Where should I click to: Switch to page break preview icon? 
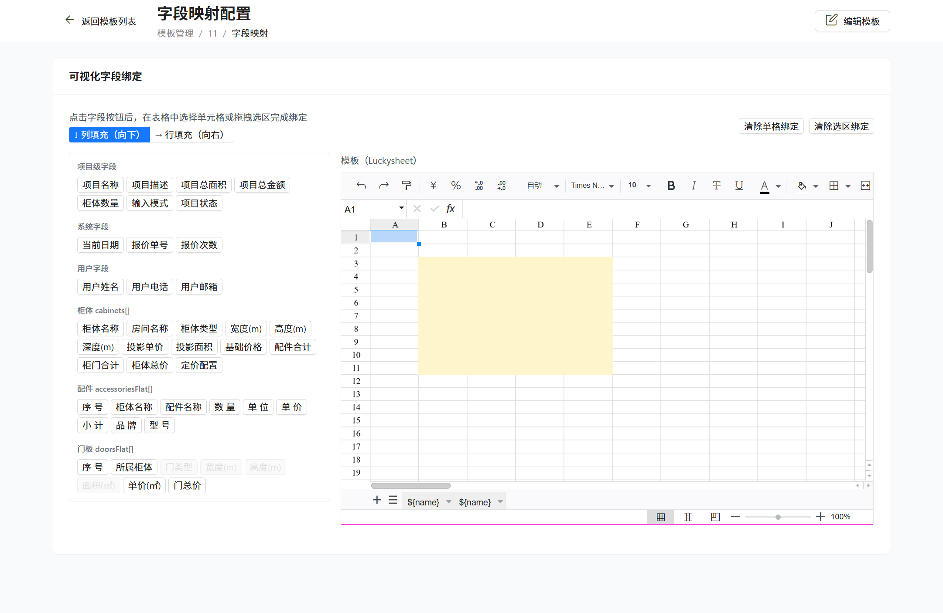(x=715, y=517)
